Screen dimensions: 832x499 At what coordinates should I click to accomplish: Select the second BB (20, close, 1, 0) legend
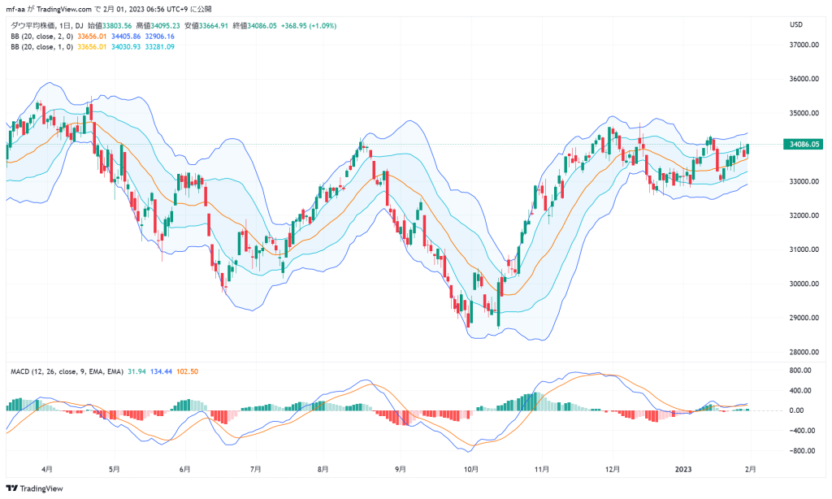click(42, 46)
